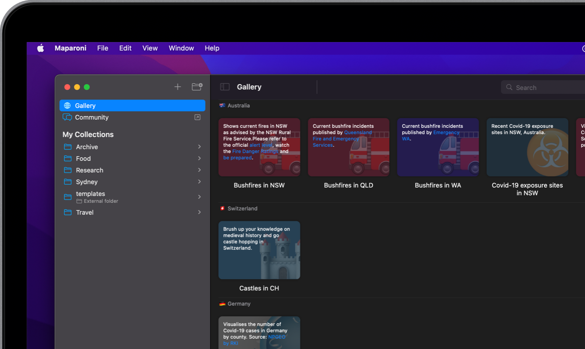Viewport: 585px width, 349px height.
Task: Click the Archive folder icon
Action: coord(68,147)
